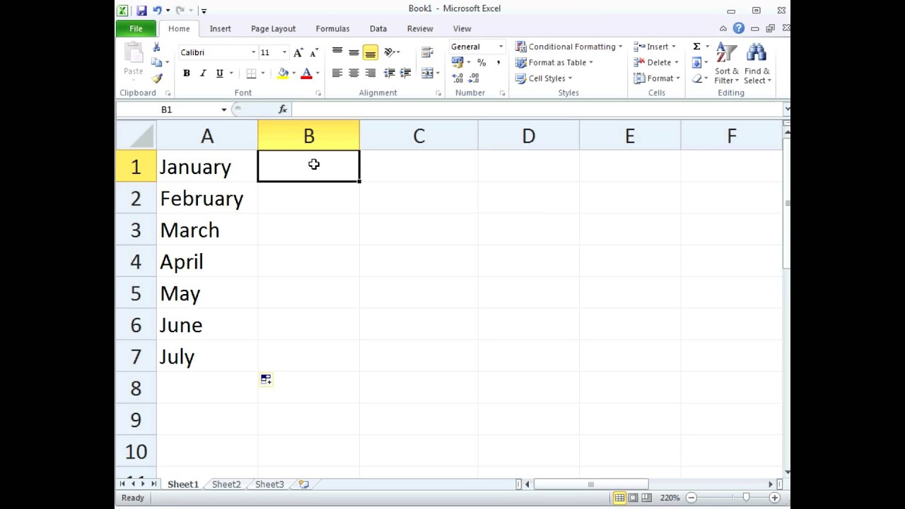Toggle Center horizontal text alignment
The image size is (905, 509).
(354, 73)
